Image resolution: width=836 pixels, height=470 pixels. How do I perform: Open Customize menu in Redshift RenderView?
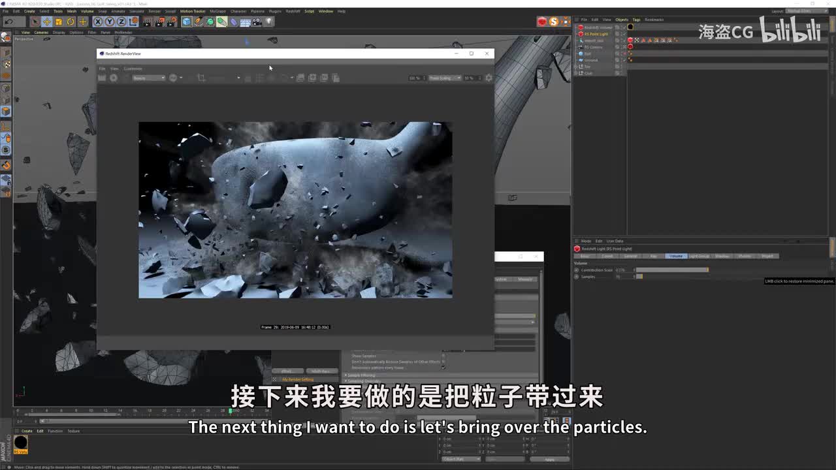click(133, 69)
